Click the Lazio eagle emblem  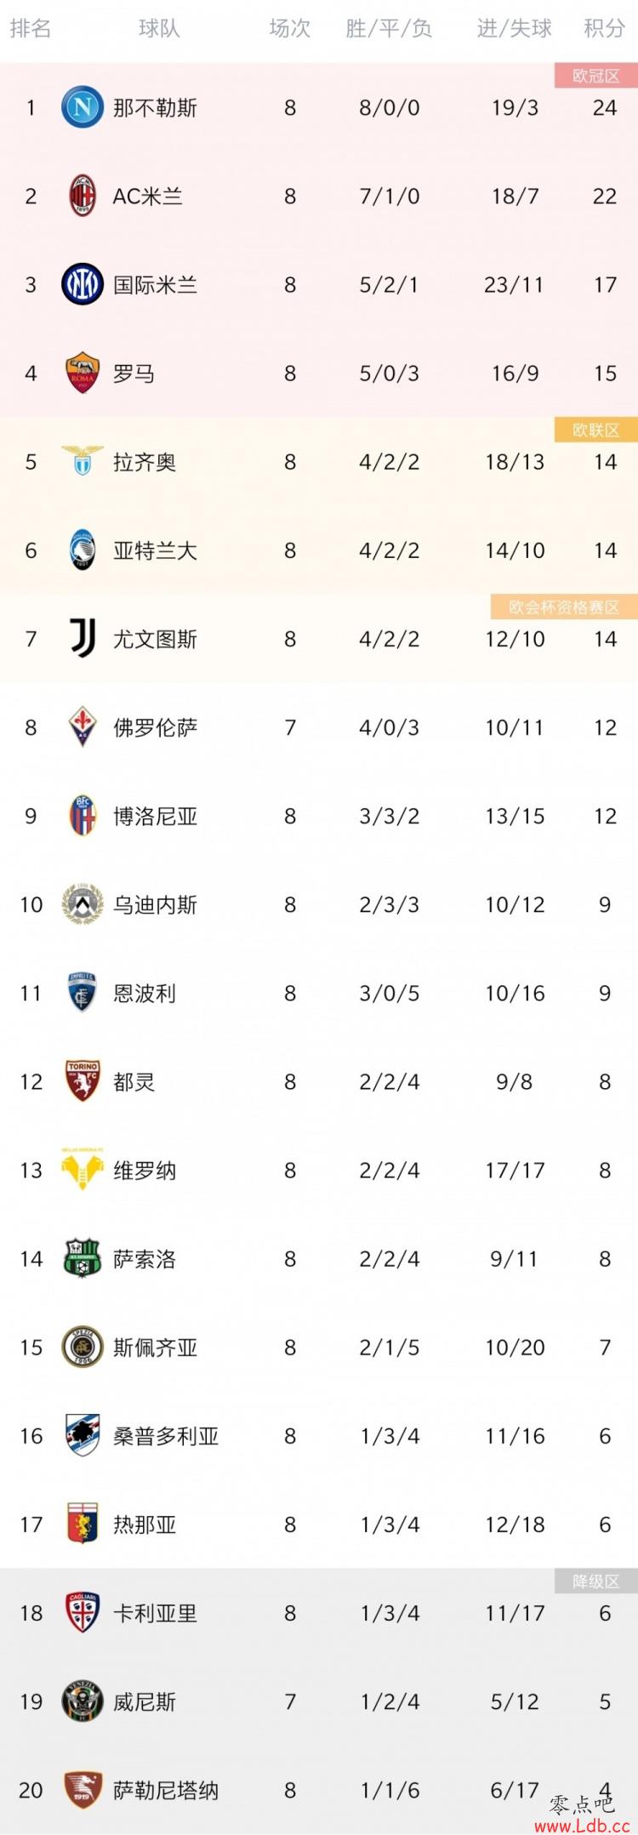(x=83, y=460)
